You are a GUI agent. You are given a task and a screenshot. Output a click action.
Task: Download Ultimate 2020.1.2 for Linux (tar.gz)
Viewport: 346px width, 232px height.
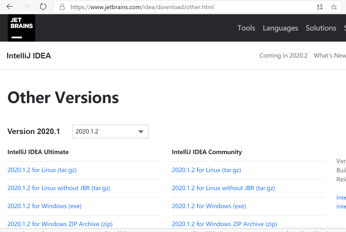point(42,170)
